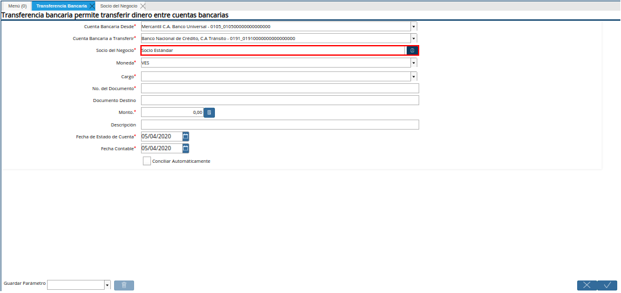Open the calculator next to Monto
This screenshot has width=621, height=293.
tap(209, 113)
